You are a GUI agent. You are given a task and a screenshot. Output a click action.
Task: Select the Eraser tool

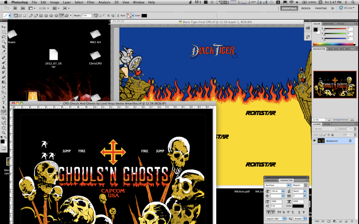pyautogui.click(x=4, y=77)
